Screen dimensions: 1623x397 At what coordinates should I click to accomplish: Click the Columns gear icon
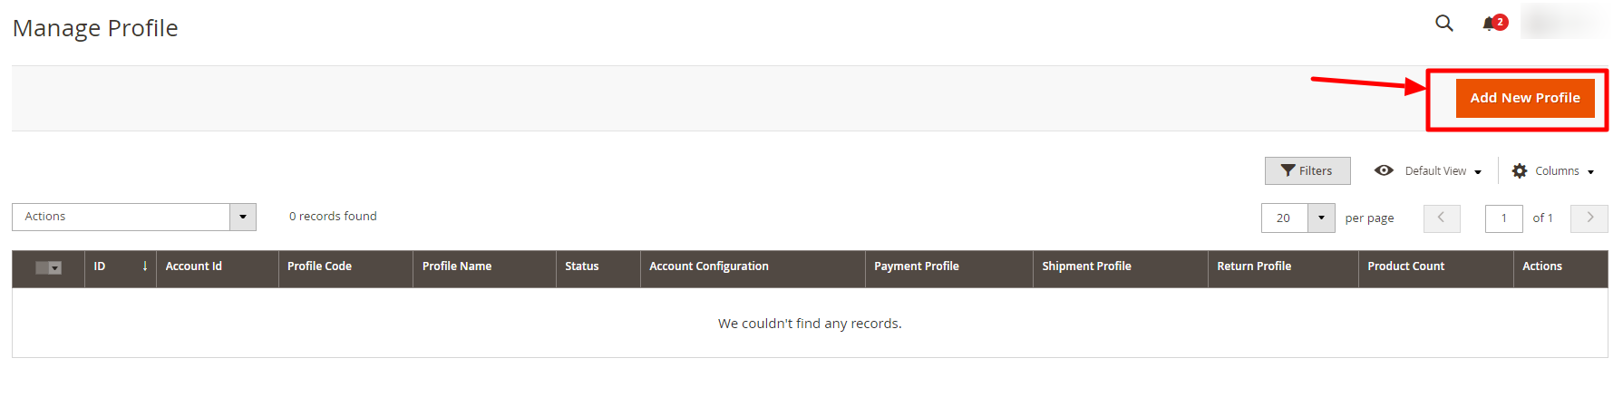click(1520, 170)
